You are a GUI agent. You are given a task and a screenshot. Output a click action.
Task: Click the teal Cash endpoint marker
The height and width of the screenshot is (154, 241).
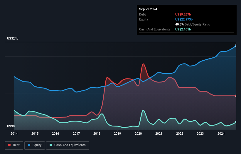236,122
